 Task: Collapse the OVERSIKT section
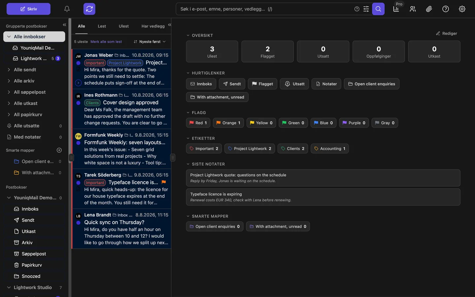[x=188, y=35]
